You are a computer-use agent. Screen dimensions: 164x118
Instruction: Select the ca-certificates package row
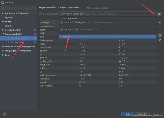pyautogui.click(x=49, y=26)
